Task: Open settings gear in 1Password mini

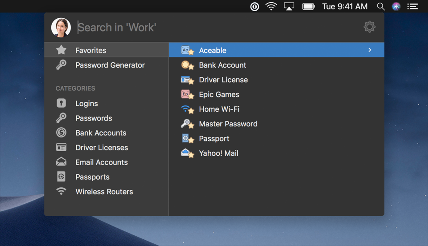Action: [x=369, y=27]
